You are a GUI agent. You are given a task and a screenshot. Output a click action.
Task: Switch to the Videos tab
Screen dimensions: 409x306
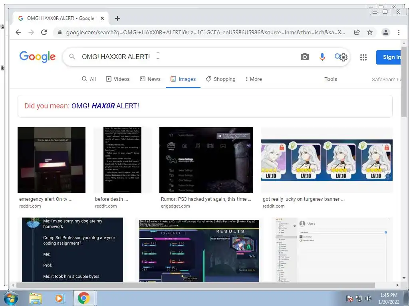point(118,79)
